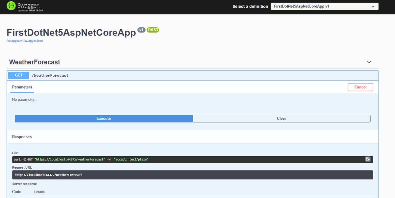
Task: Click the GET method badge
Action: (x=19, y=75)
